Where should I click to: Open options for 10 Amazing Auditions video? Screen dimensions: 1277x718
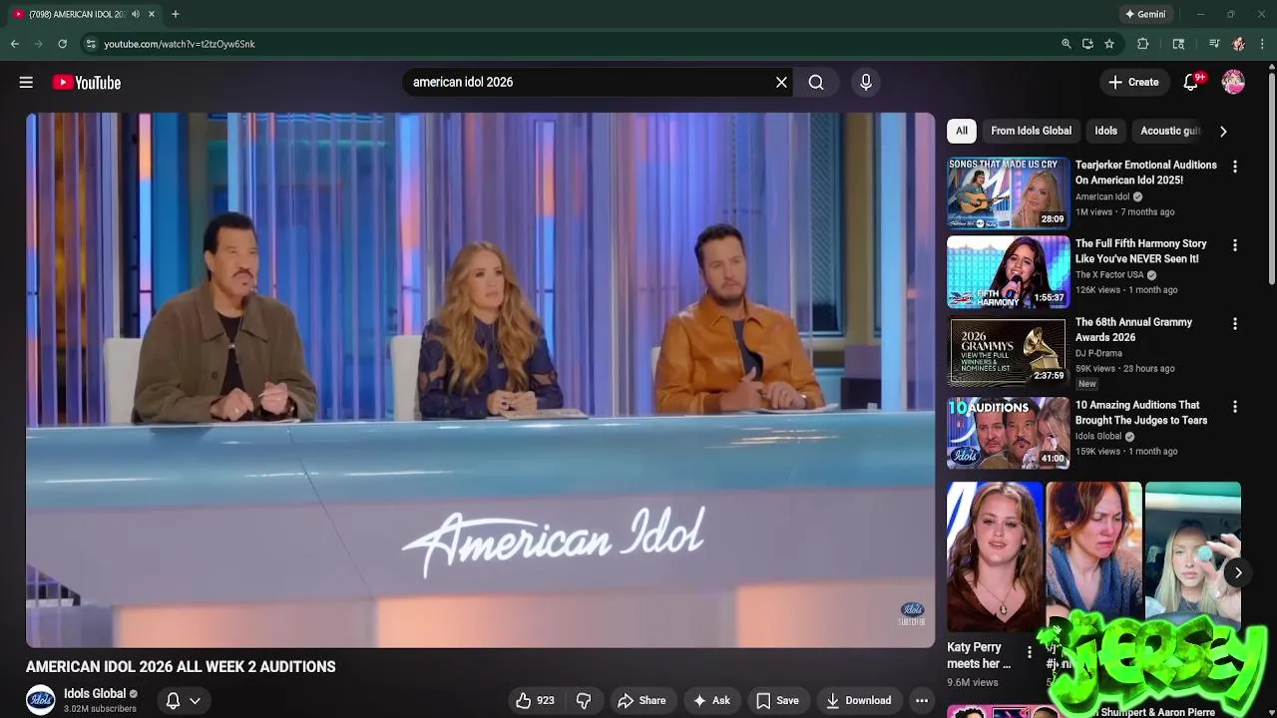(1235, 407)
